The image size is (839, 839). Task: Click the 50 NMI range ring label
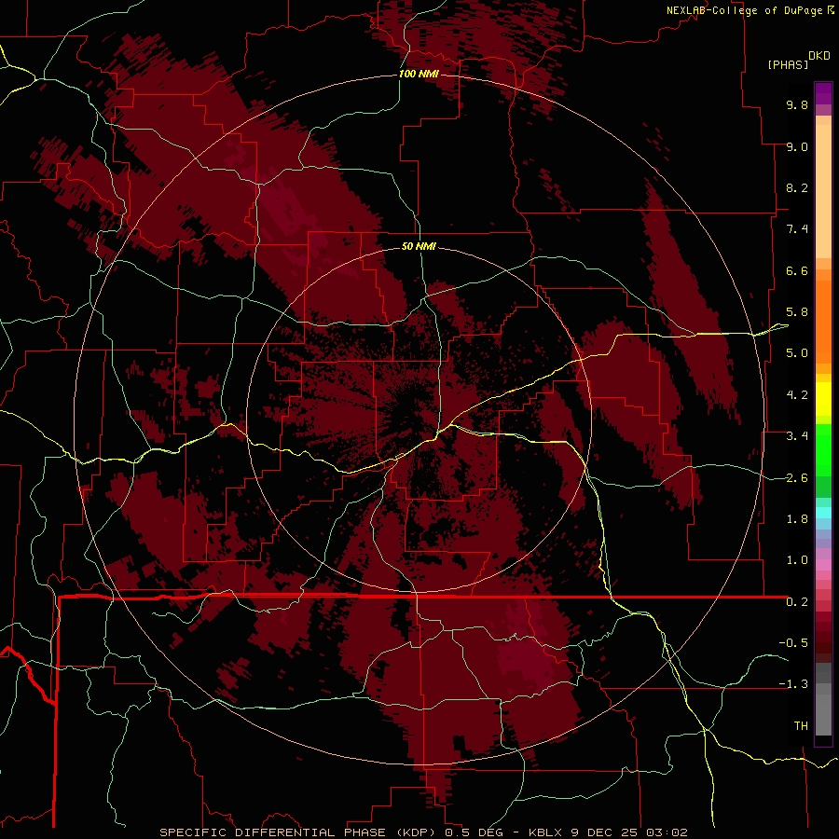point(419,246)
